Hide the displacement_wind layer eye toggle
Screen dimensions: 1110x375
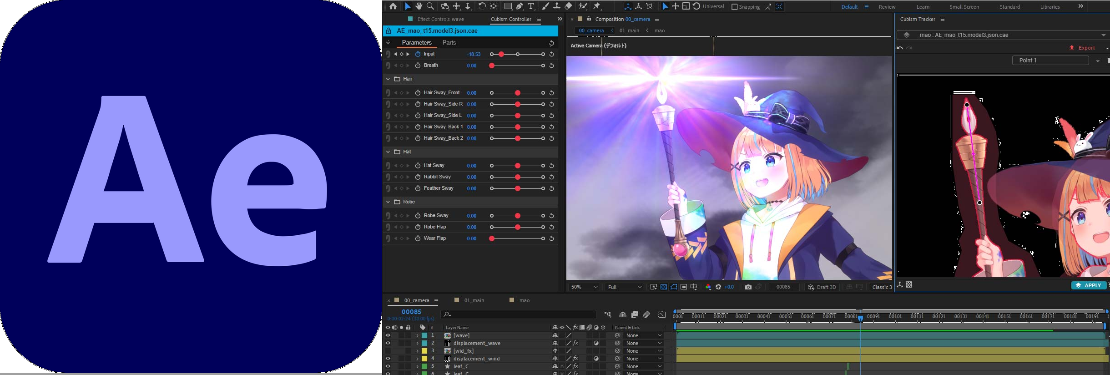point(388,359)
